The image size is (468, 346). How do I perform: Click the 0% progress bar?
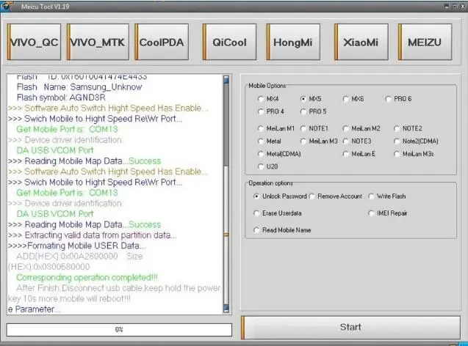(x=119, y=330)
